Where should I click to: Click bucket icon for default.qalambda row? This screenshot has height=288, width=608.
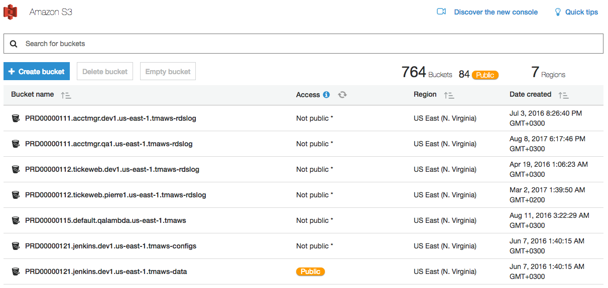(x=16, y=220)
